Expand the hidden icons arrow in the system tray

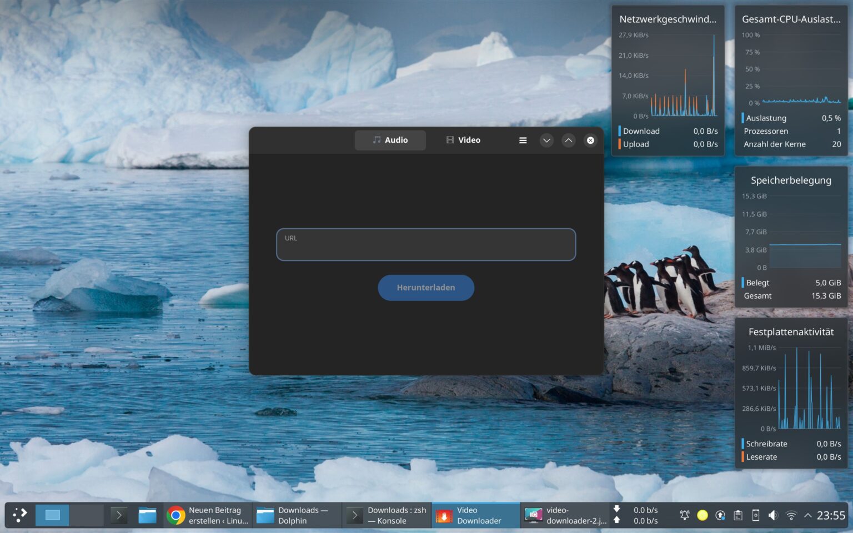click(808, 515)
